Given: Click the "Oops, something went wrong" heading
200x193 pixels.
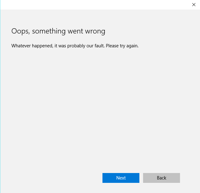Looking at the screenshot, I should (x=58, y=31).
